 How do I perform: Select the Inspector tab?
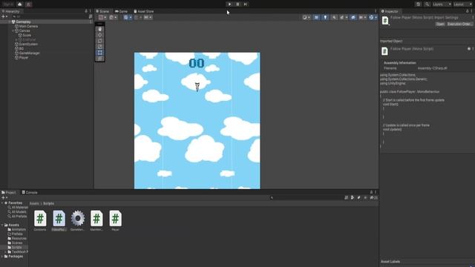[x=390, y=11]
